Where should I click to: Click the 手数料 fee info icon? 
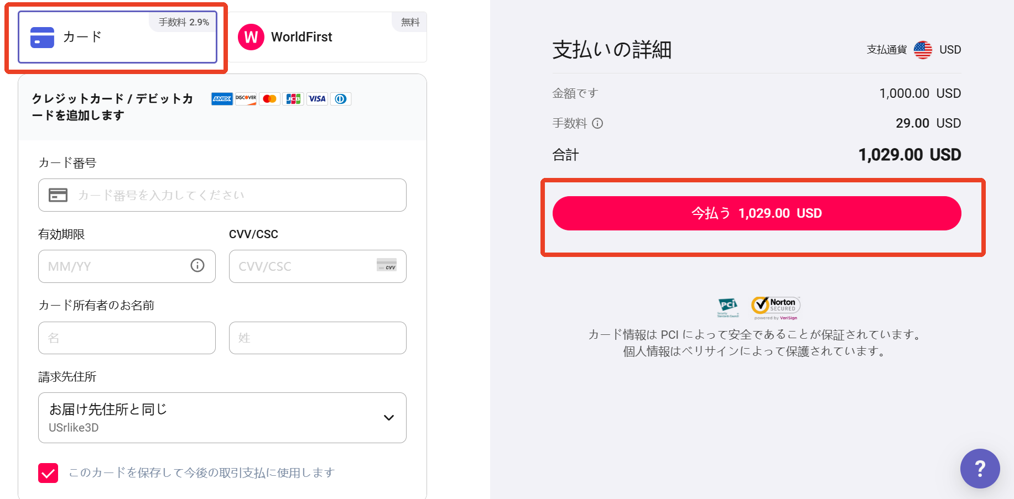[x=597, y=123]
